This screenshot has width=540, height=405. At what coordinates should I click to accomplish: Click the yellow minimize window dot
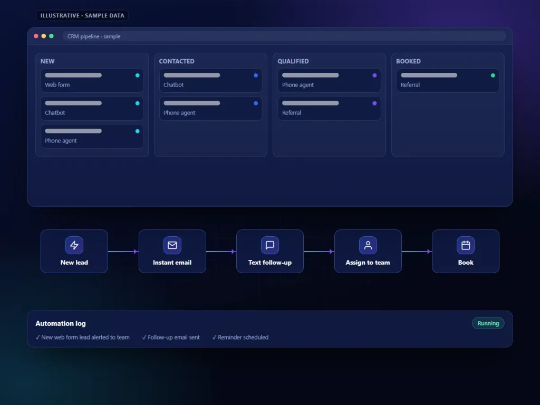(x=44, y=36)
